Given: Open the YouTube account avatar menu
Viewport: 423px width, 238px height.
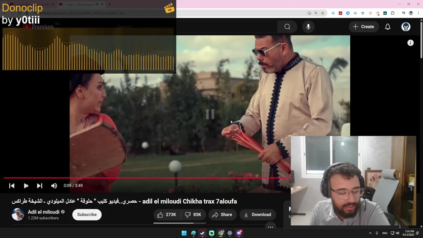Looking at the screenshot, I should 406,27.
